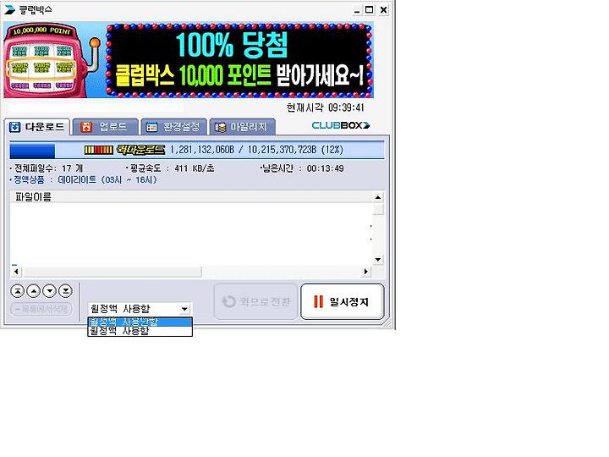Click the horizontal scroll right arrow
Viewport: 609px width, 457px height.
tap(365, 272)
